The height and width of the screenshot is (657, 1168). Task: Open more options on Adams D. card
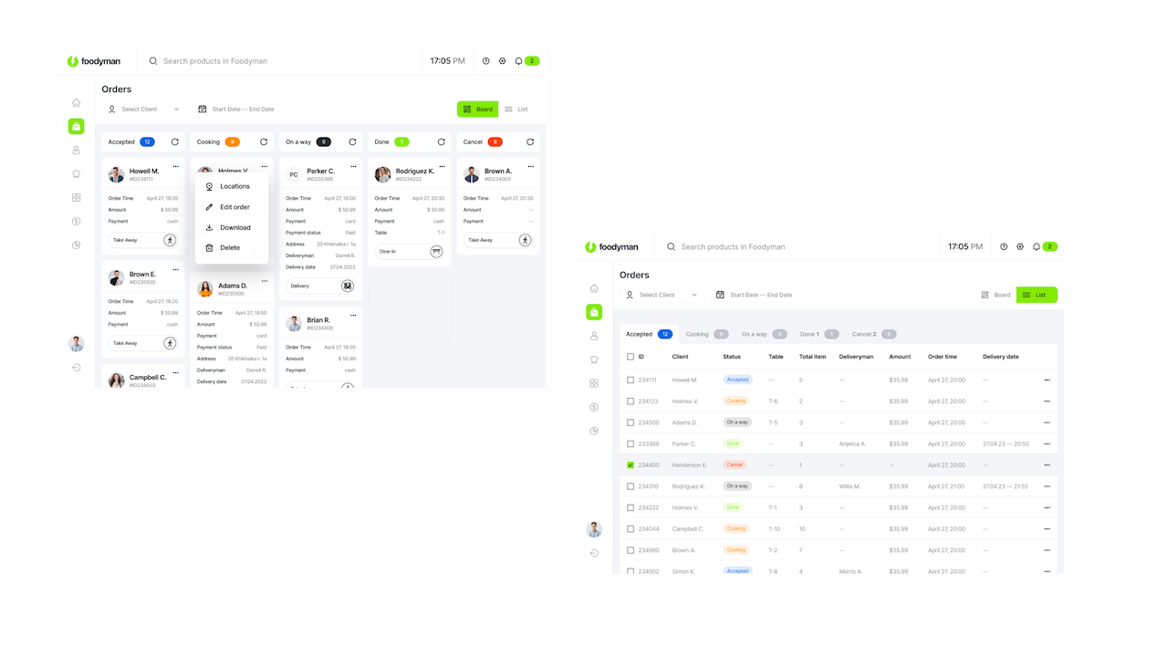[x=265, y=281]
